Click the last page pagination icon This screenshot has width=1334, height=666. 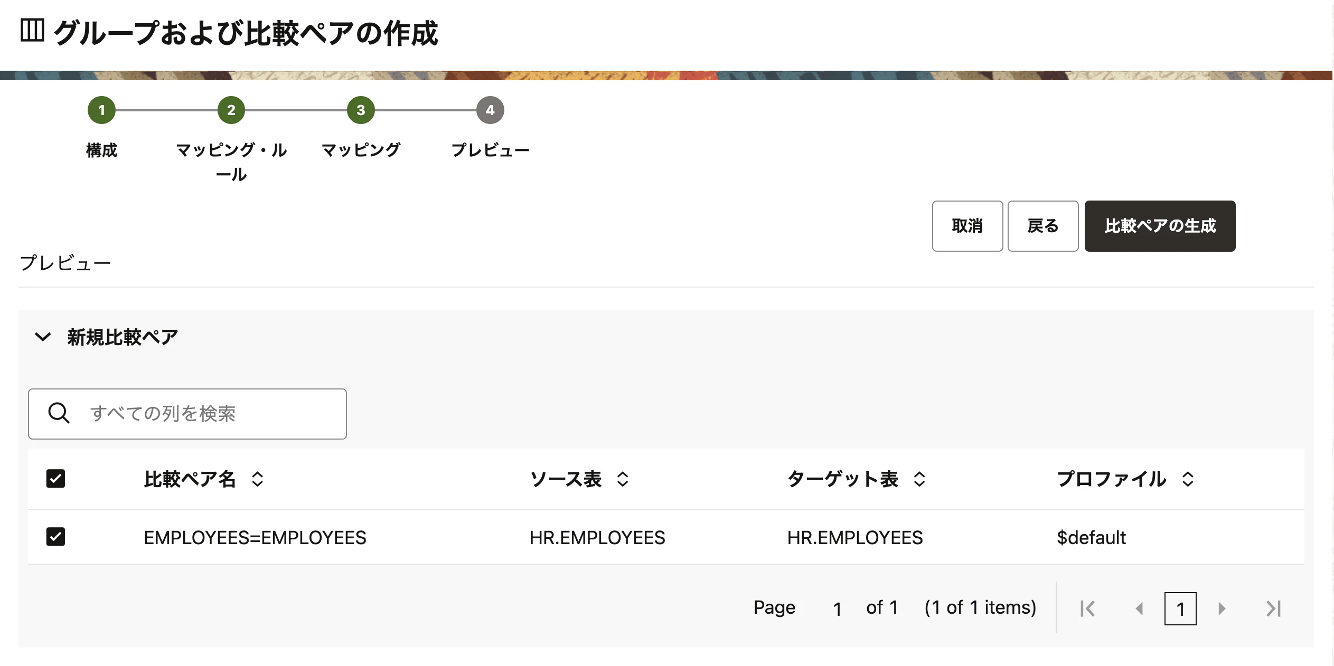(1273, 608)
